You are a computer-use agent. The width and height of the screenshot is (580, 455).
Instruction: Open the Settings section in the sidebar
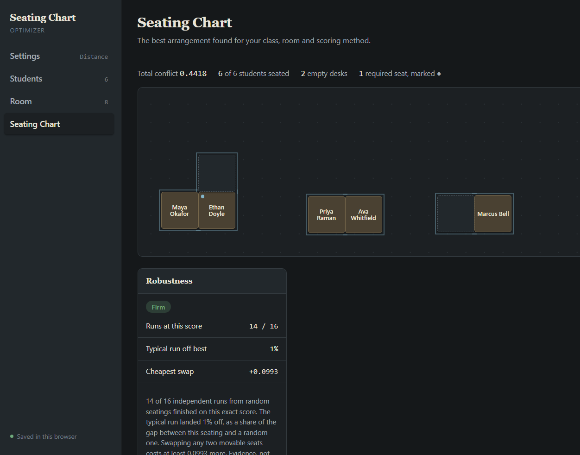[59, 56]
